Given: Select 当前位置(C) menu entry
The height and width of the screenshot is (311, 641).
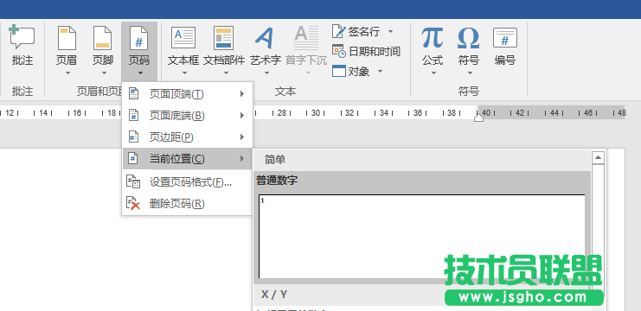Looking at the screenshot, I should click(x=187, y=159).
